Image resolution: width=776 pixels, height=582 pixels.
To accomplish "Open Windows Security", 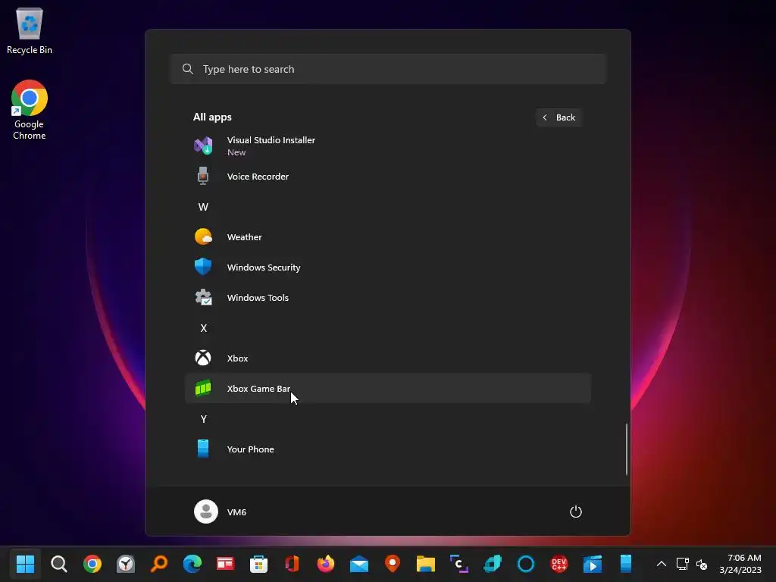I will tap(388, 268).
